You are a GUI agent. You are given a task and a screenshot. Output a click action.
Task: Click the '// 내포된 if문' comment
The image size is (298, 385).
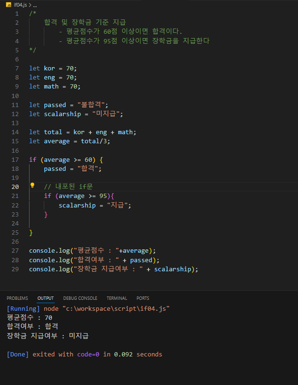68,187
